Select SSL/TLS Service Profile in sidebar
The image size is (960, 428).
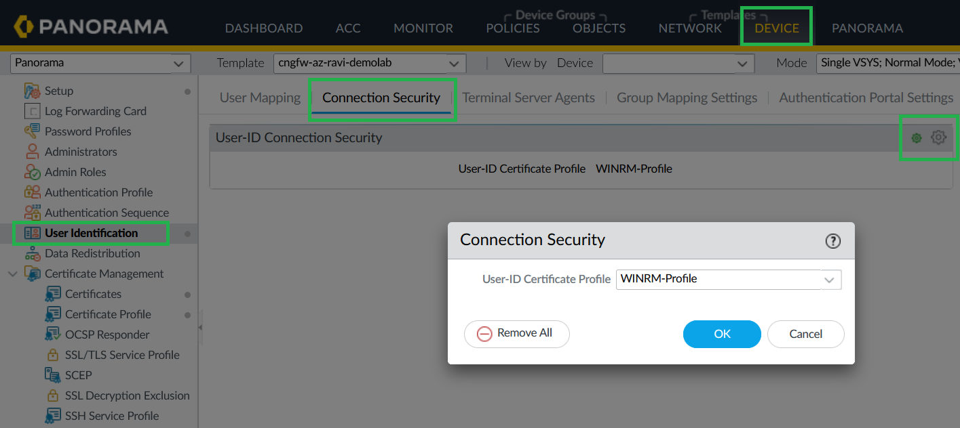pyautogui.click(x=122, y=355)
